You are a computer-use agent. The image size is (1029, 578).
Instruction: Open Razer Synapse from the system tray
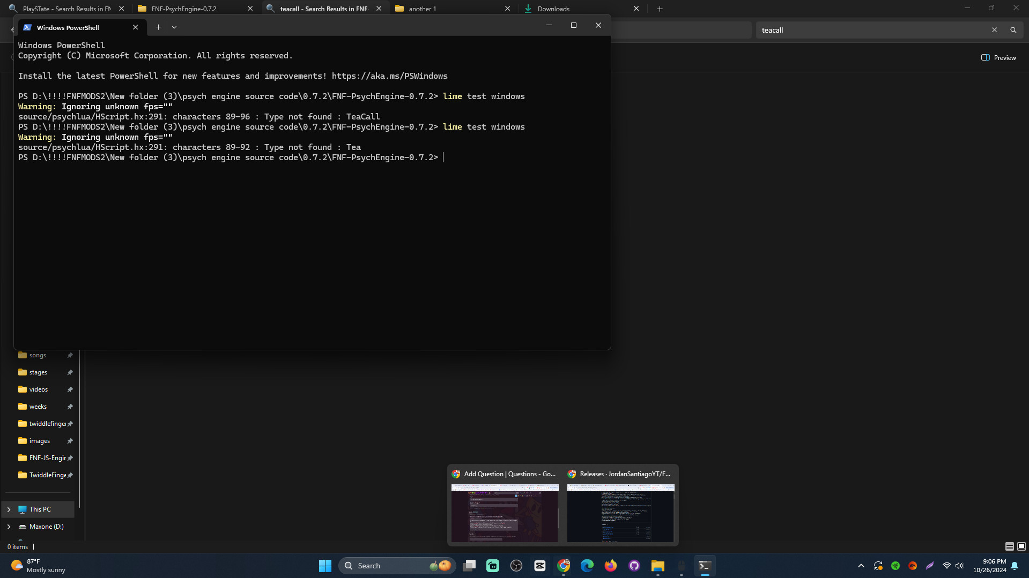[x=895, y=565]
